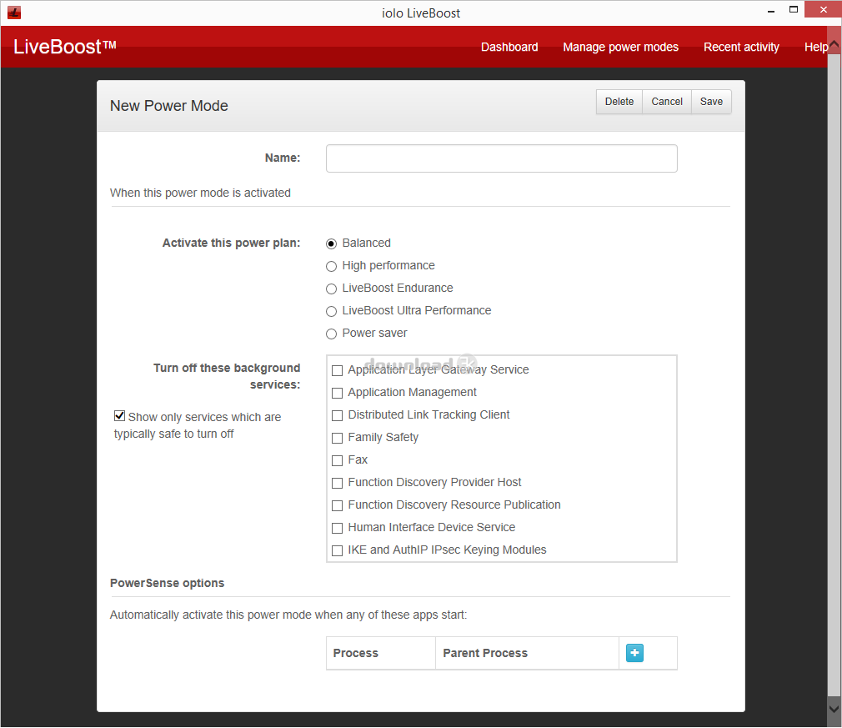Viewport: 842px width, 728px height.
Task: Check IKE and AuthIP IPsec Keying Modules
Action: (x=338, y=551)
